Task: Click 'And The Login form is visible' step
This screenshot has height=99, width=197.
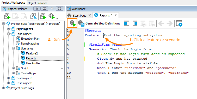Action: 127,63
